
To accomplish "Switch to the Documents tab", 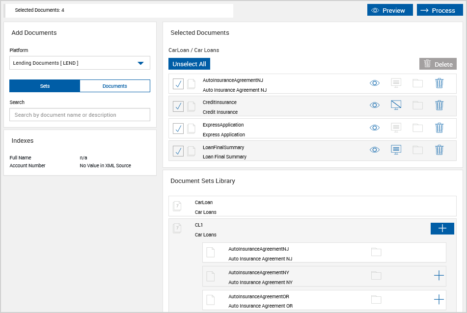I will 115,86.
